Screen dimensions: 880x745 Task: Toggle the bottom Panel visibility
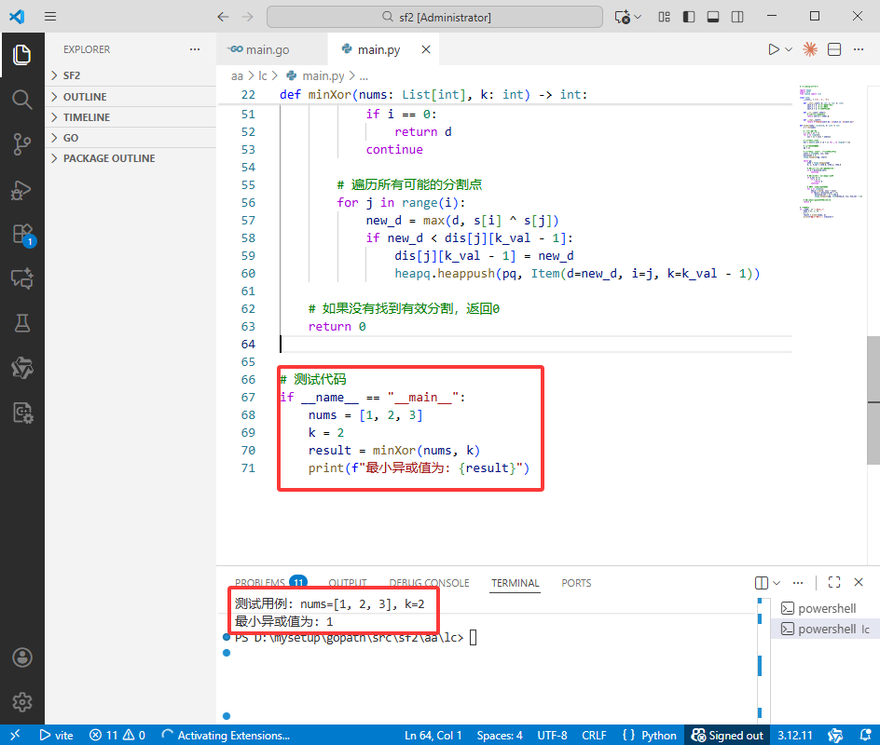[x=713, y=17]
